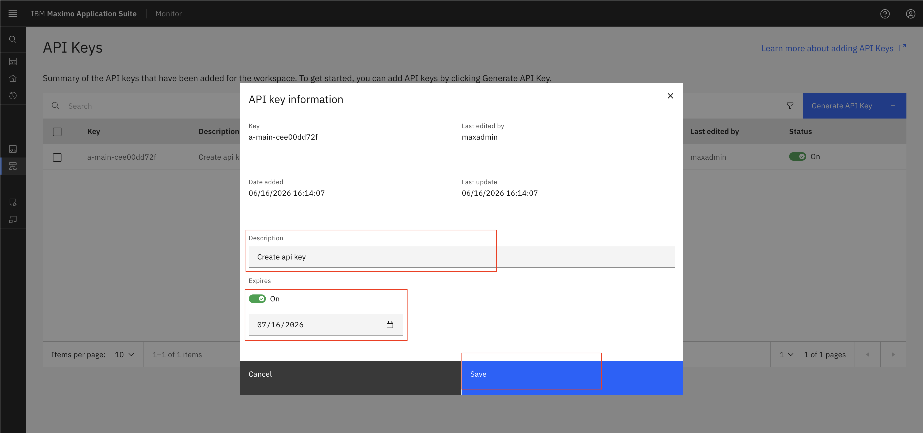Click Date added value 06/16/2026 16:14:07

(x=287, y=193)
